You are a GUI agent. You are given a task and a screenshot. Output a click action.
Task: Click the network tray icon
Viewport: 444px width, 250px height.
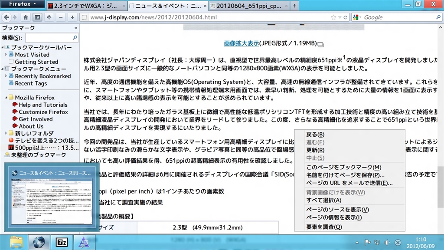(377, 242)
